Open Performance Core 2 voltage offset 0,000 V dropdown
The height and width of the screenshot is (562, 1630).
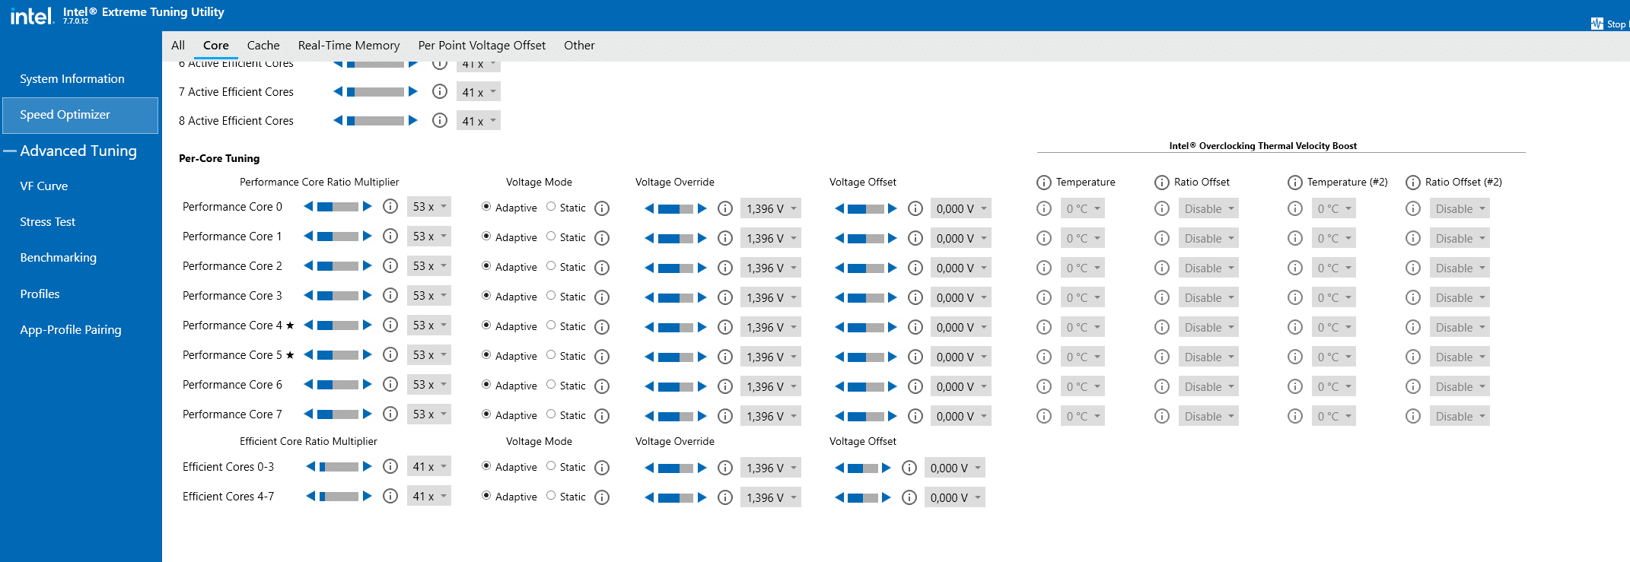pos(961,268)
